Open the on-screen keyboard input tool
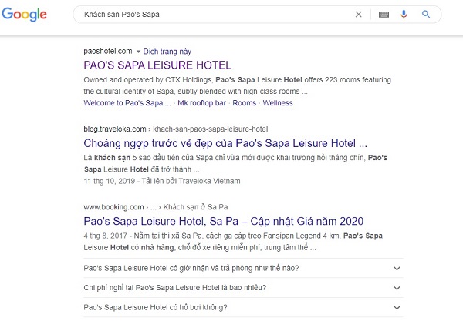 (384, 15)
